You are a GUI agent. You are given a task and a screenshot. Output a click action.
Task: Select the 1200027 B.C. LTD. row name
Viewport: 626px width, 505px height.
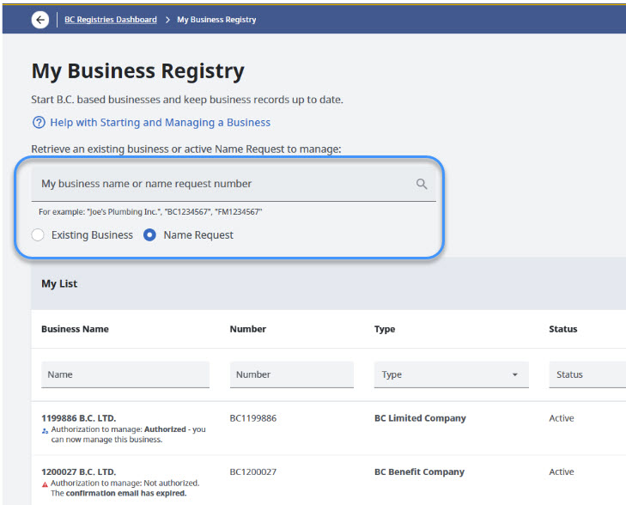(x=78, y=472)
